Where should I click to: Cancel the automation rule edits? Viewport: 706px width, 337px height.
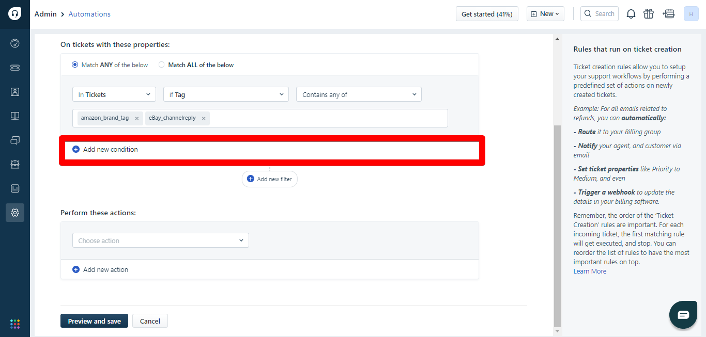(x=150, y=321)
